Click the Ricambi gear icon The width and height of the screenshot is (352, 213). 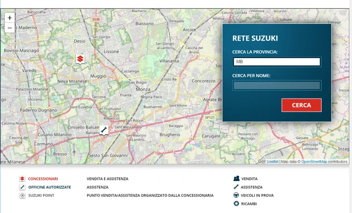236,203
